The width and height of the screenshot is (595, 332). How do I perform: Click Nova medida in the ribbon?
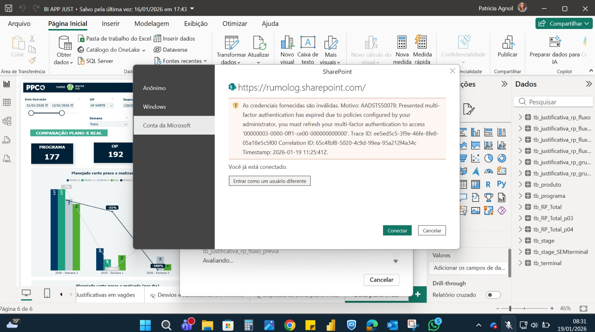click(x=402, y=50)
